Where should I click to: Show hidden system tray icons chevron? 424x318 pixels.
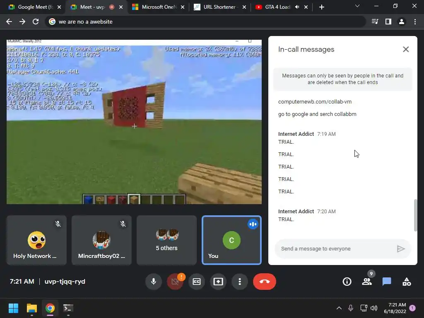[339, 308]
